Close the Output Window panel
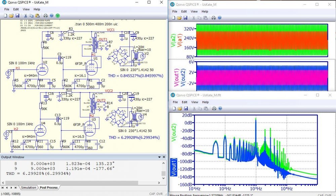The width and height of the screenshot is (336, 196). [x=163, y=157]
